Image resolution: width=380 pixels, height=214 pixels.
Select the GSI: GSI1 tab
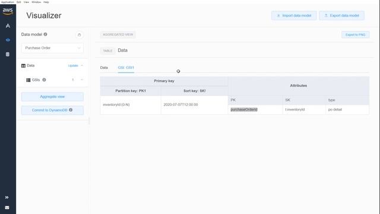[x=126, y=68]
